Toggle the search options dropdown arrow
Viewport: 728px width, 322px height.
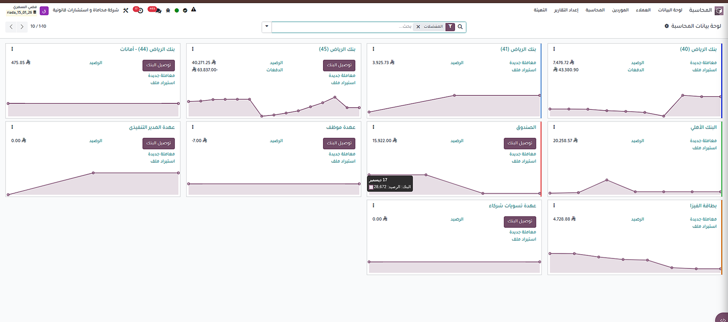[267, 26]
